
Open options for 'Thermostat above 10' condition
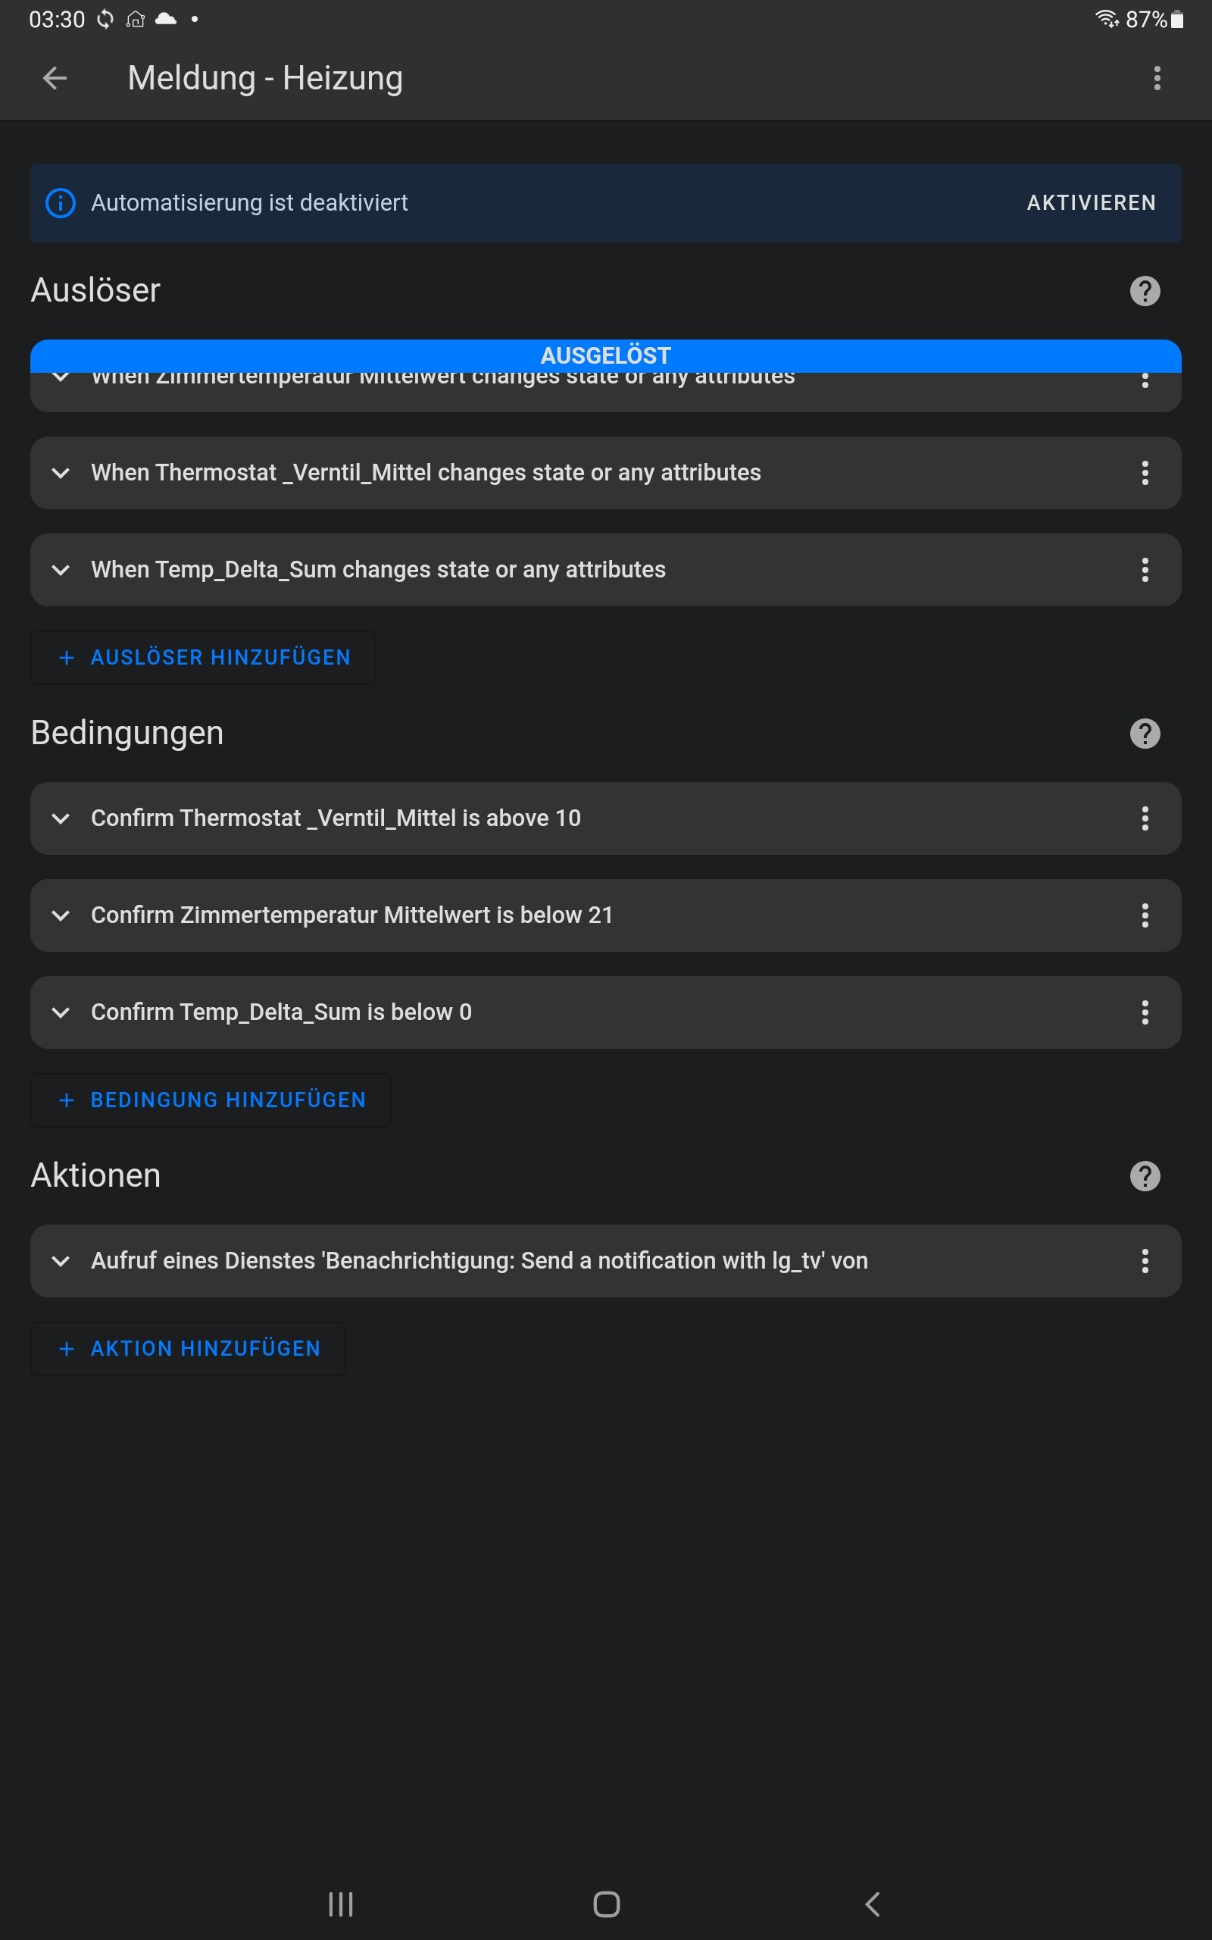1145,818
